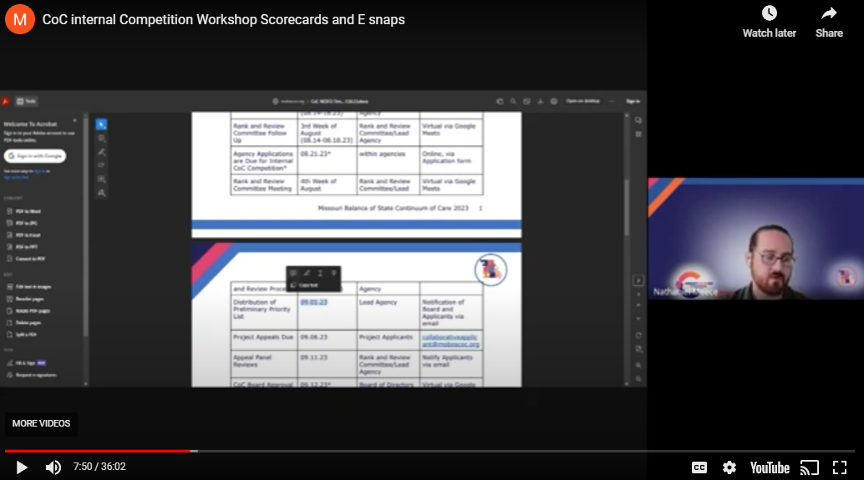The image size is (864, 480).
Task: Choose Reorder pages in the sidebar
Action: (25, 299)
